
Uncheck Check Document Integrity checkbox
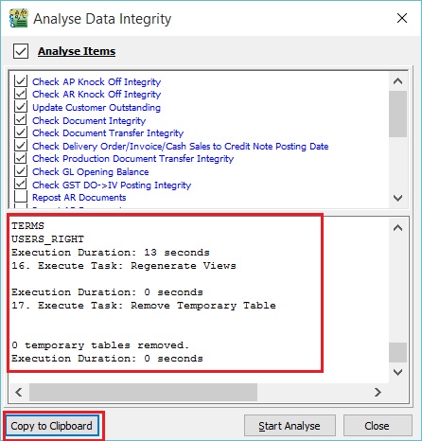click(21, 120)
